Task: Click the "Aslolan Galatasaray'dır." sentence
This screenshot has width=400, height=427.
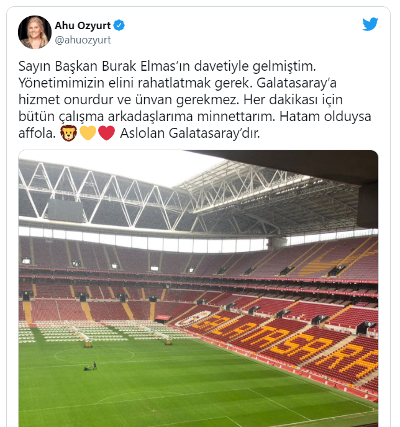Action: [190, 133]
